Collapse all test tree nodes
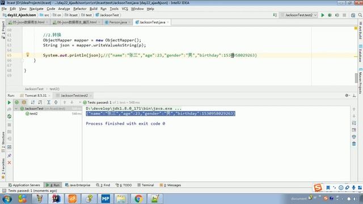363x204 pixels. [56, 102]
